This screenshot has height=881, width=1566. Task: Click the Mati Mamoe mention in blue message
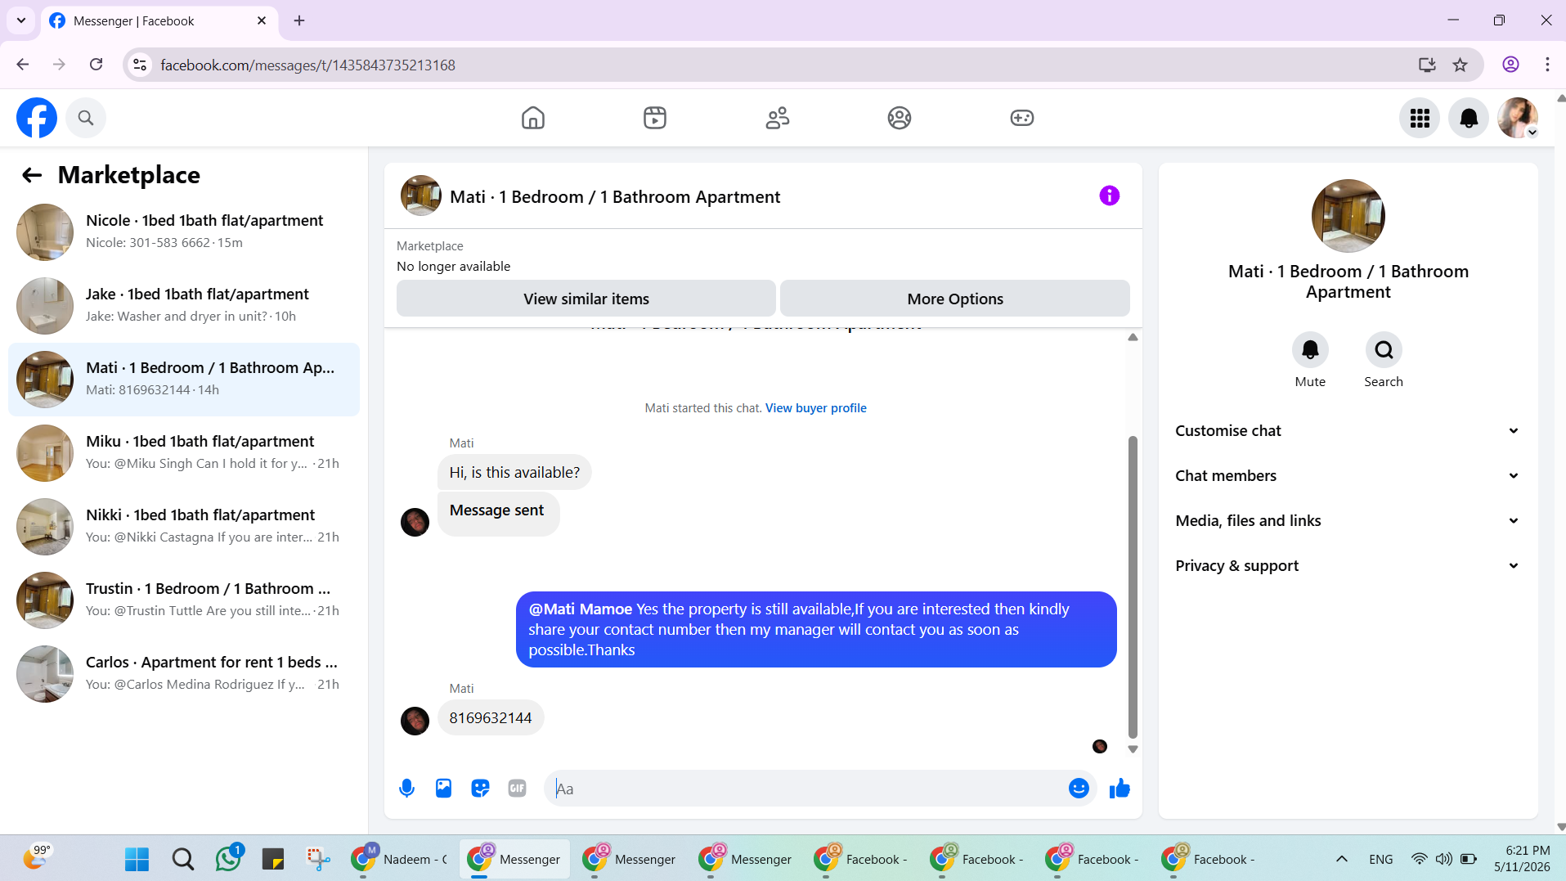[x=580, y=609]
